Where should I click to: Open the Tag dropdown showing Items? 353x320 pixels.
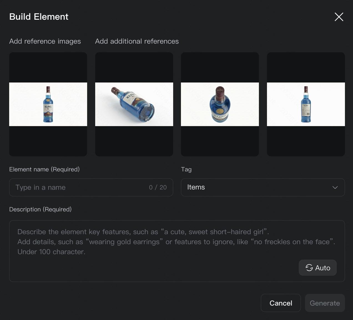click(x=263, y=187)
